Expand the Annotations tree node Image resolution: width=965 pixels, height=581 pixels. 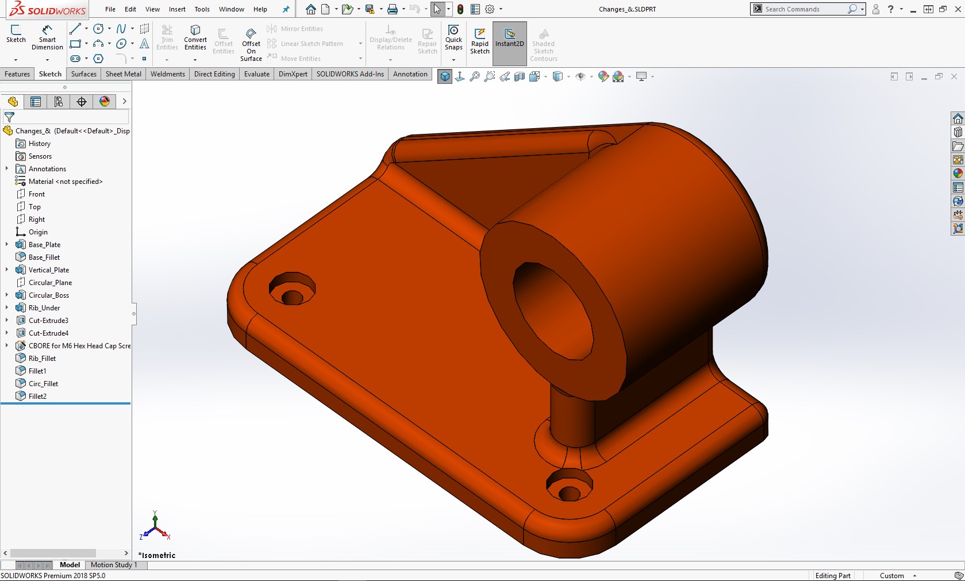click(7, 169)
